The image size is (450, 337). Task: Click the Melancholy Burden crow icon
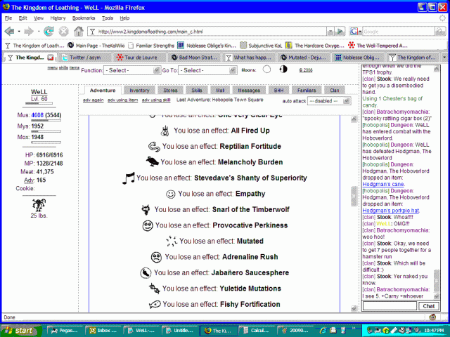point(152,162)
